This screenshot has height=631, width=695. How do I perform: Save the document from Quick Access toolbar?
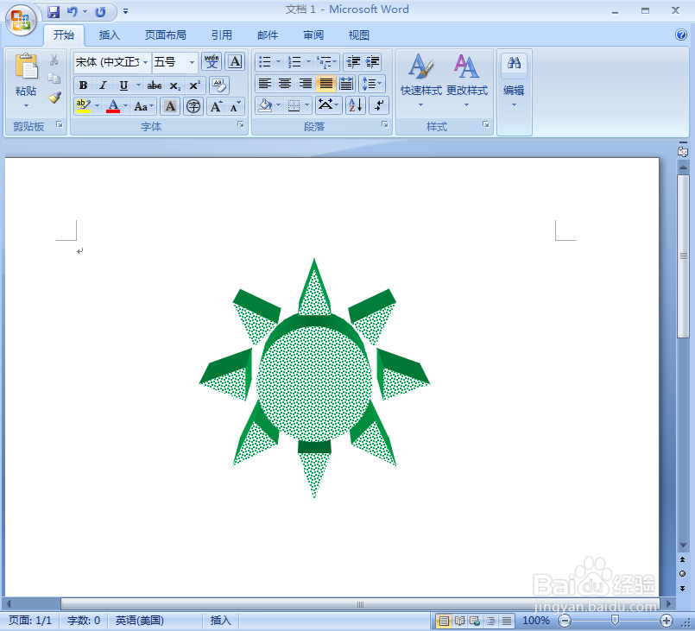coord(54,11)
